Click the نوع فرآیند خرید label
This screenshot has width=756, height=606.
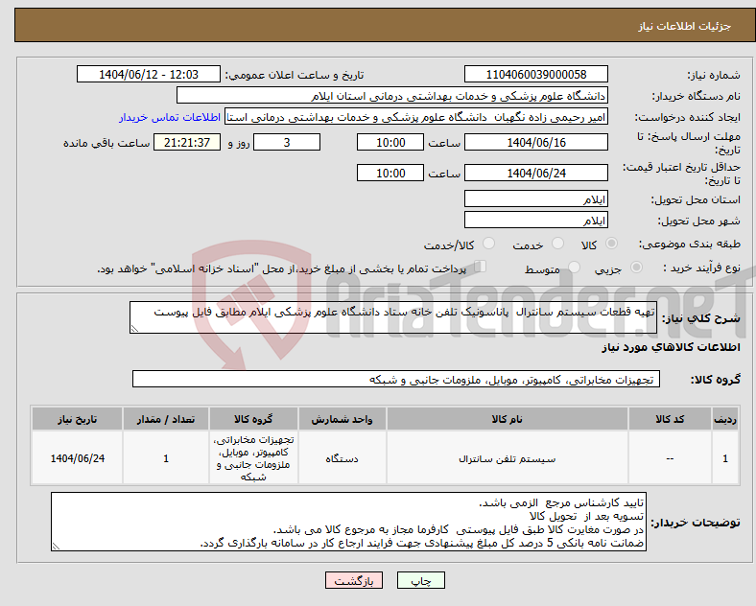701,268
